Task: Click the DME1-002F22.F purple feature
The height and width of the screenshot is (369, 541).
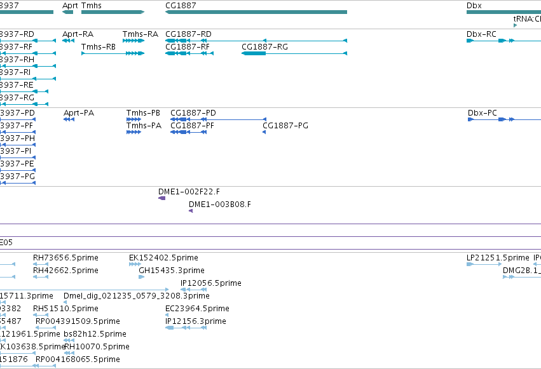Action: 162,198
